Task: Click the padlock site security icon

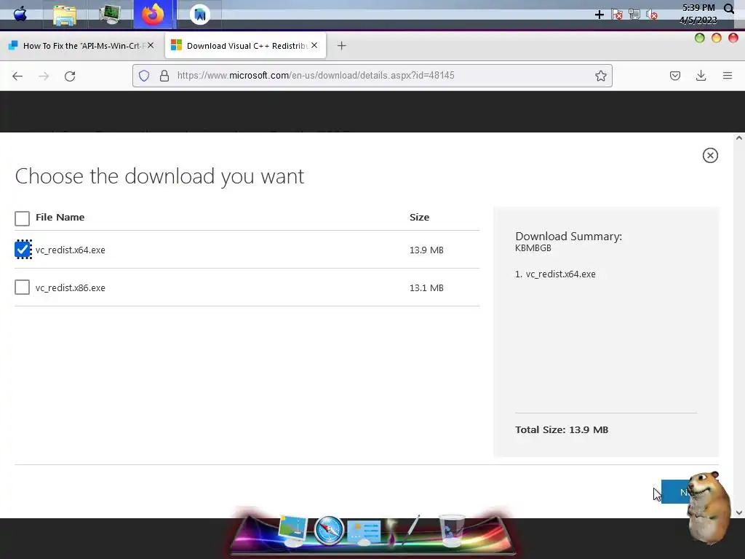Action: click(164, 76)
